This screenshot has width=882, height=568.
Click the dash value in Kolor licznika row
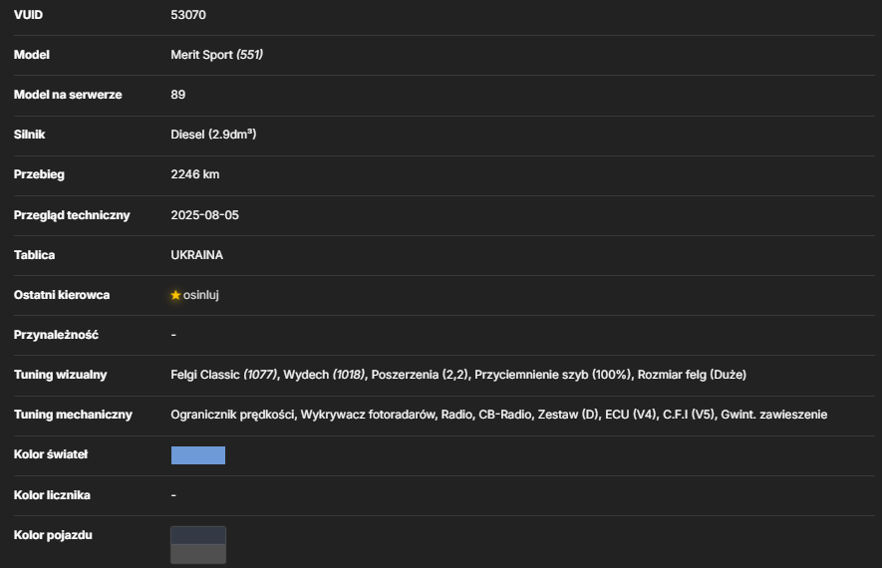point(173,495)
